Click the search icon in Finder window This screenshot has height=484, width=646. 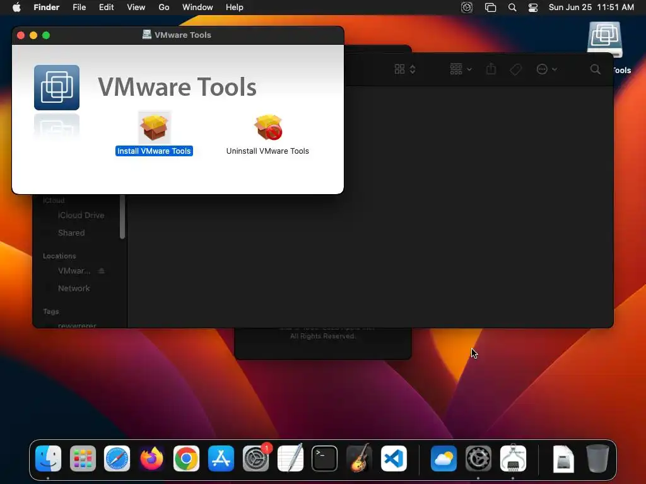[595, 69]
